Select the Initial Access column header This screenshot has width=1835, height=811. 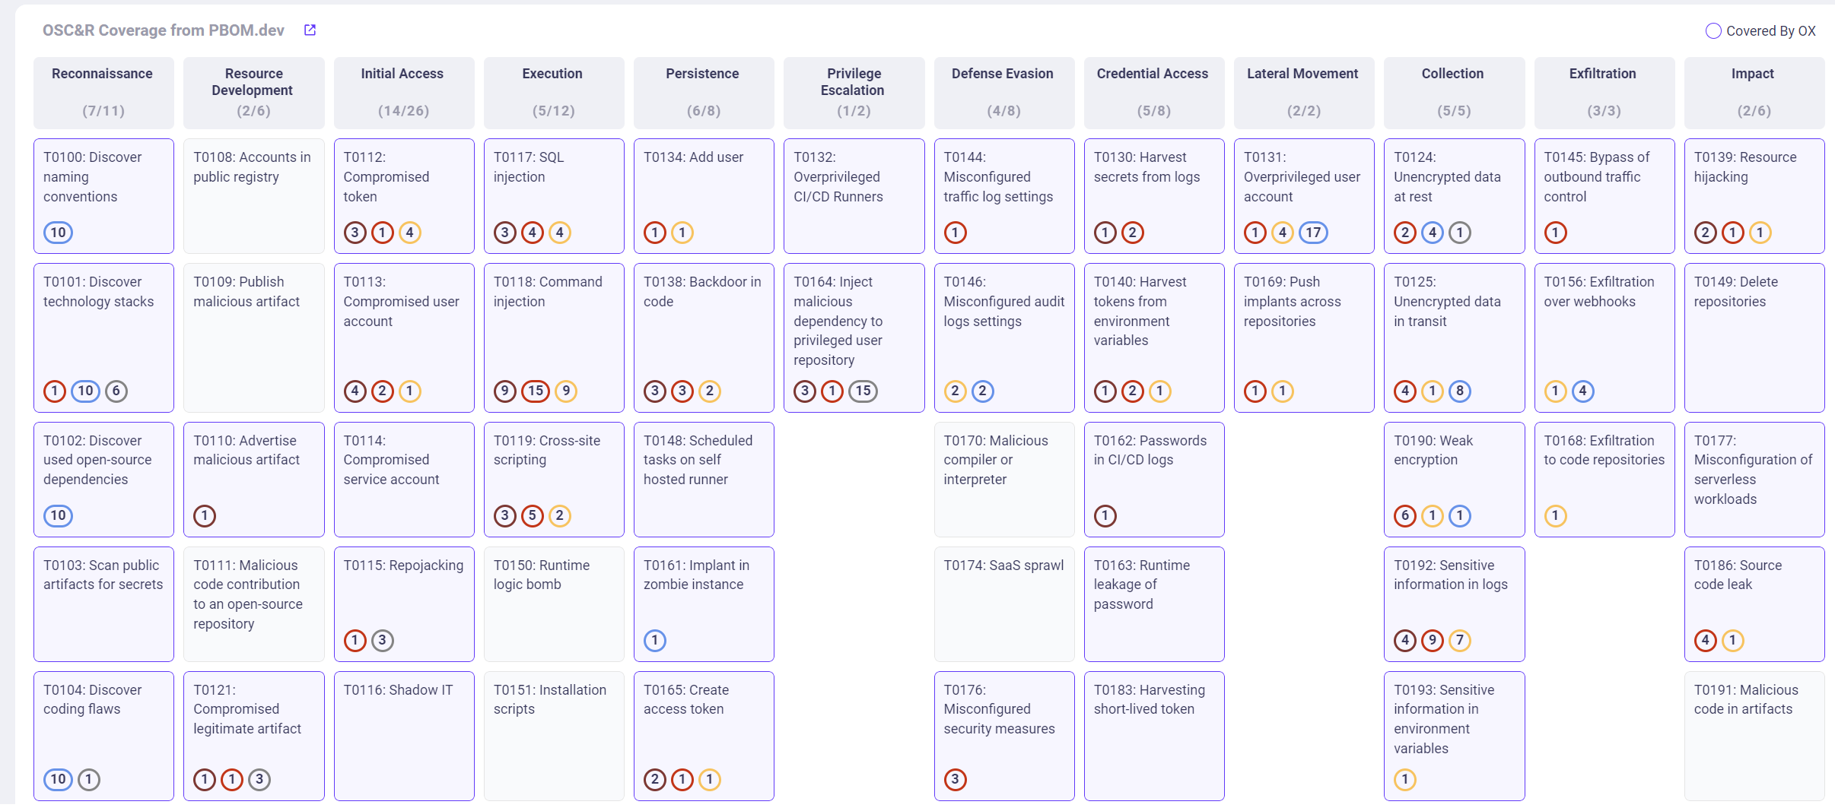(x=403, y=92)
